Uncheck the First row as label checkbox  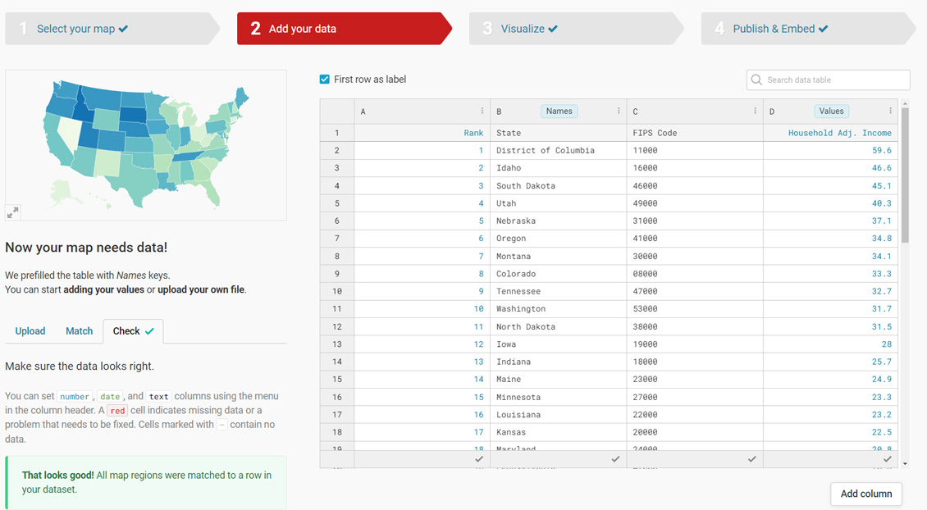click(325, 80)
